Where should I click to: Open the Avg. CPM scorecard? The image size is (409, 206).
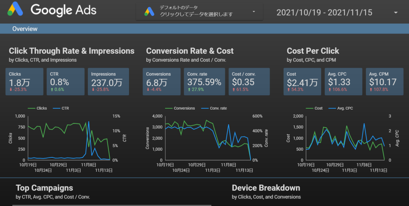tap(385, 82)
